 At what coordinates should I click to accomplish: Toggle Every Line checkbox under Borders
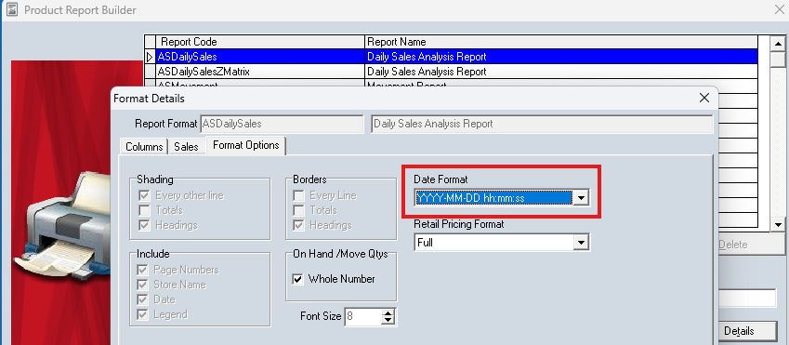(298, 195)
